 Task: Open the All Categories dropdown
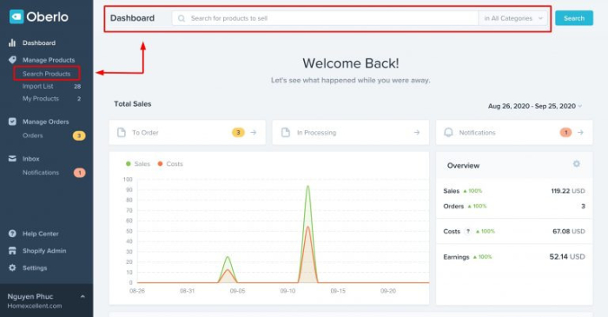click(513, 18)
